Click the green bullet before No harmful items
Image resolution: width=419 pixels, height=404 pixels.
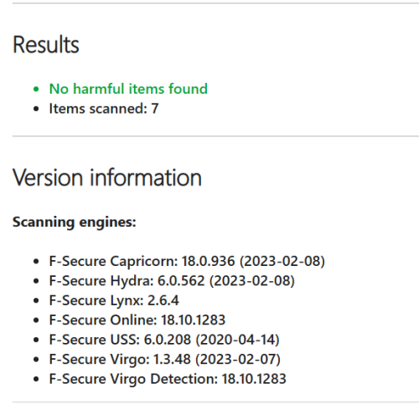36,89
